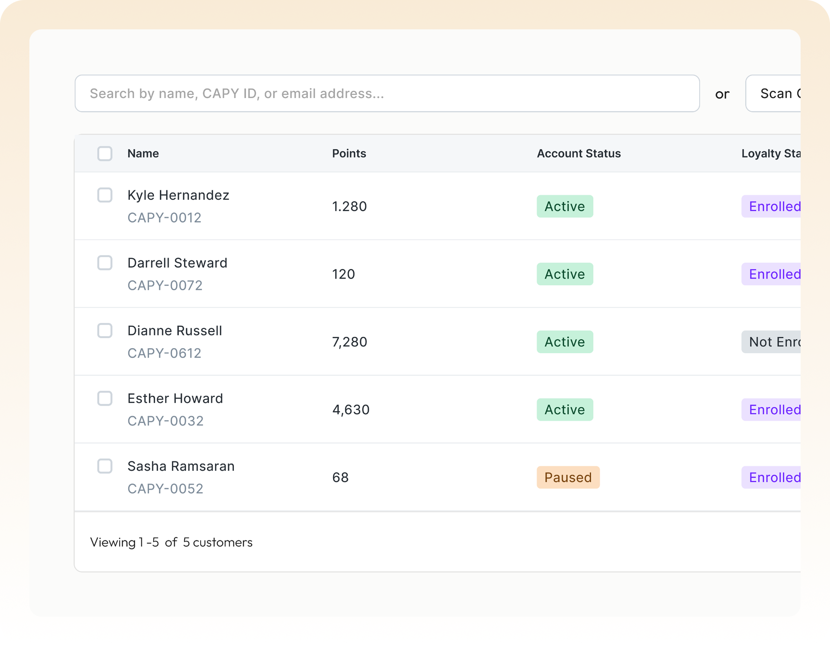Click the Loyalty Status column header
This screenshot has height=646, width=830.
771,154
